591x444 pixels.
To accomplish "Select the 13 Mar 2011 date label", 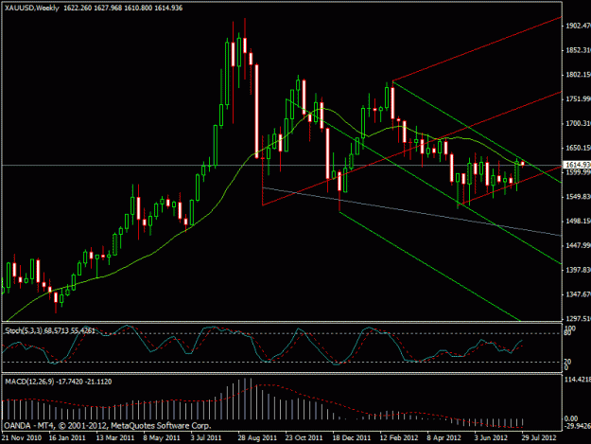I will tap(115, 438).
